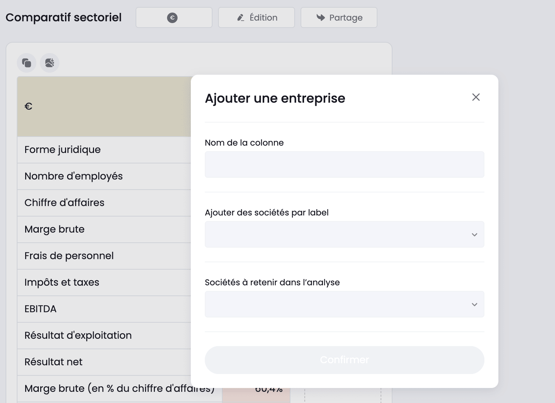Viewport: 555px width, 403px height.
Task: Click the euro currency button
Action: point(174,17)
